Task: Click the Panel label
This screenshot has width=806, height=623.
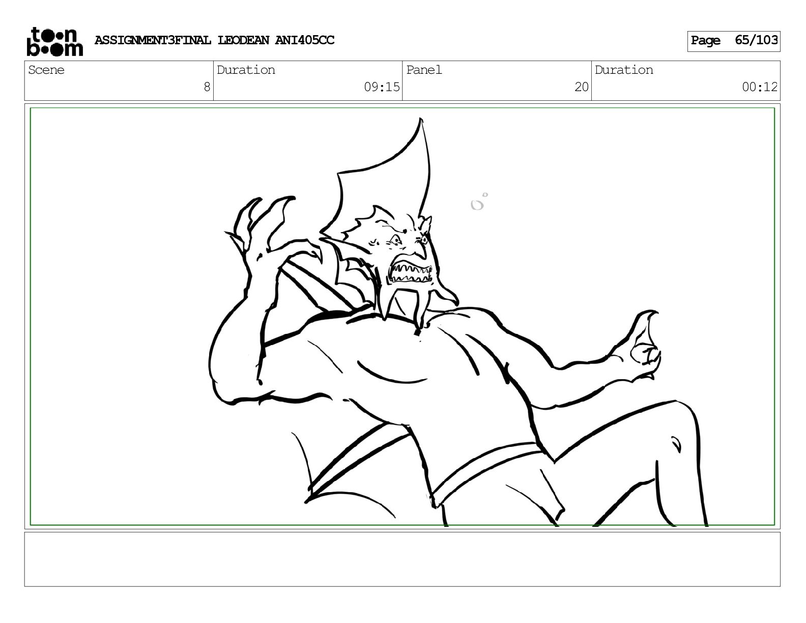Action: tap(424, 70)
